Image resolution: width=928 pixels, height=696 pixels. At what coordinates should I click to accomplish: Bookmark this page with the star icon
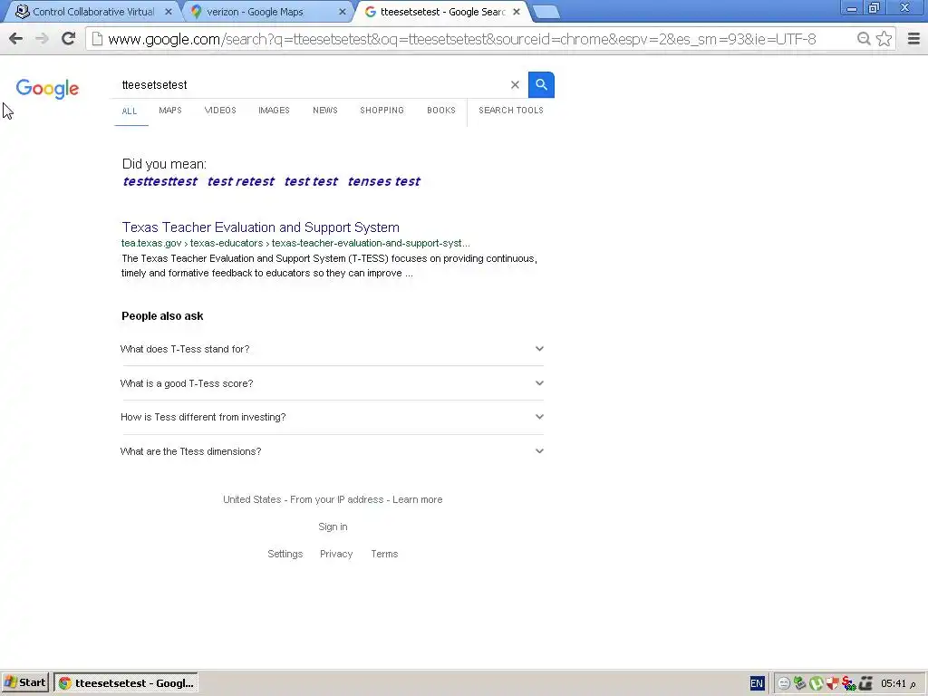pyautogui.click(x=884, y=39)
